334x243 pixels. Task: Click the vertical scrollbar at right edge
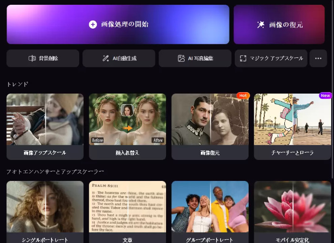point(333,90)
